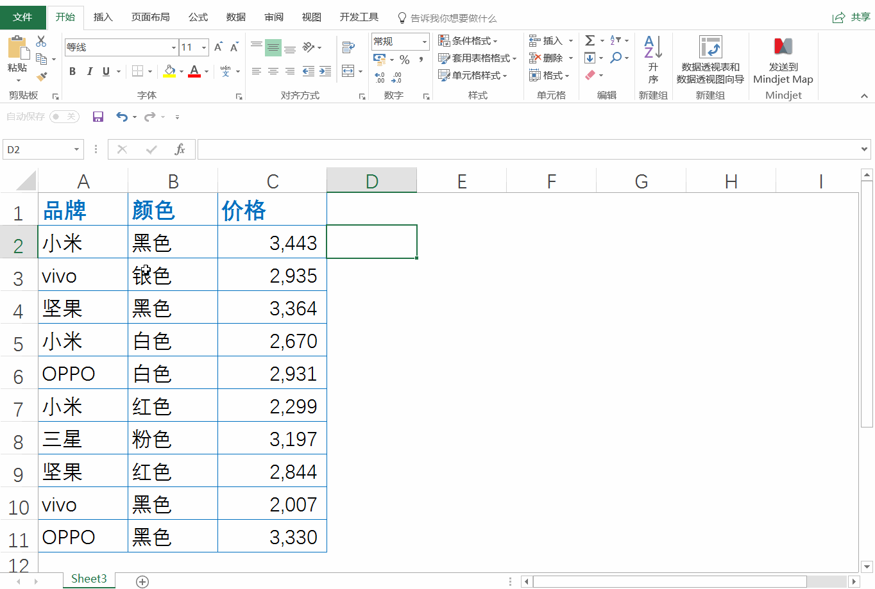Click the Copy icon in clipboard group
The height and width of the screenshot is (589, 875).
coord(41,59)
